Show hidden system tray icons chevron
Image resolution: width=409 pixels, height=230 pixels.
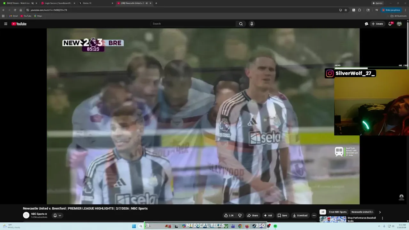[x=379, y=226]
